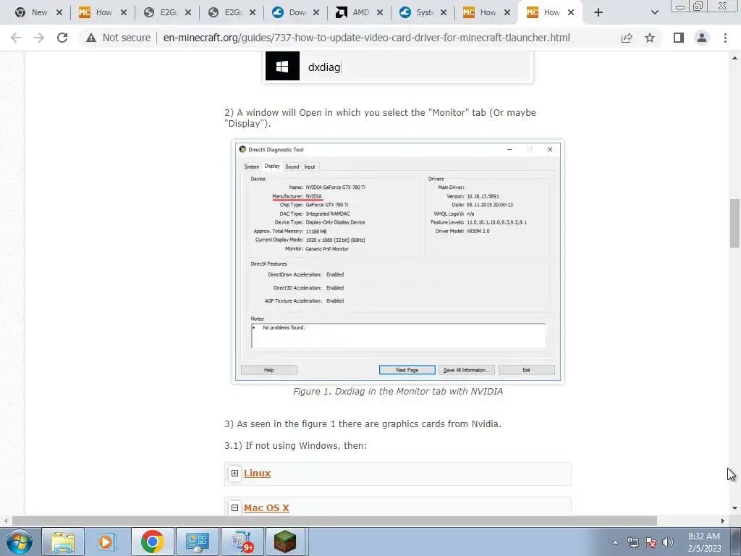Open the network status tray icon
741x556 pixels.
(x=632, y=542)
